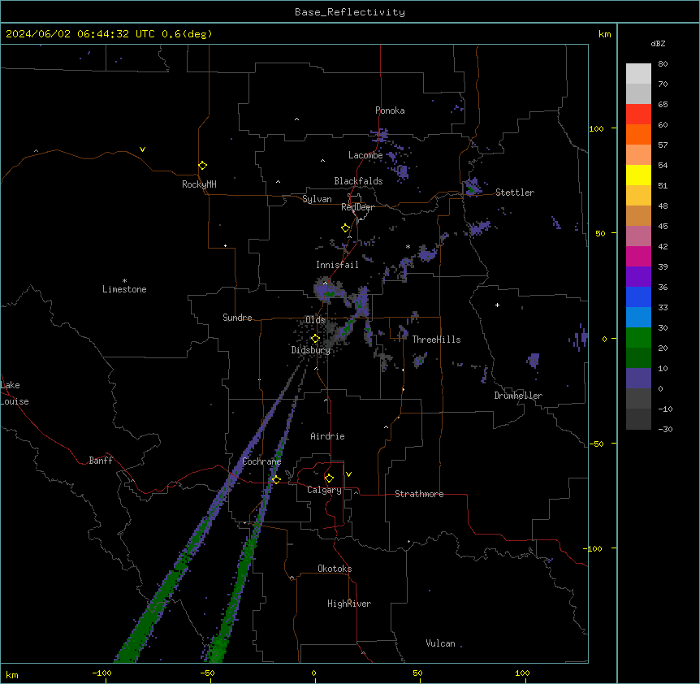Click the Vulcan label
Screen dimensions: 700x684
(440, 643)
